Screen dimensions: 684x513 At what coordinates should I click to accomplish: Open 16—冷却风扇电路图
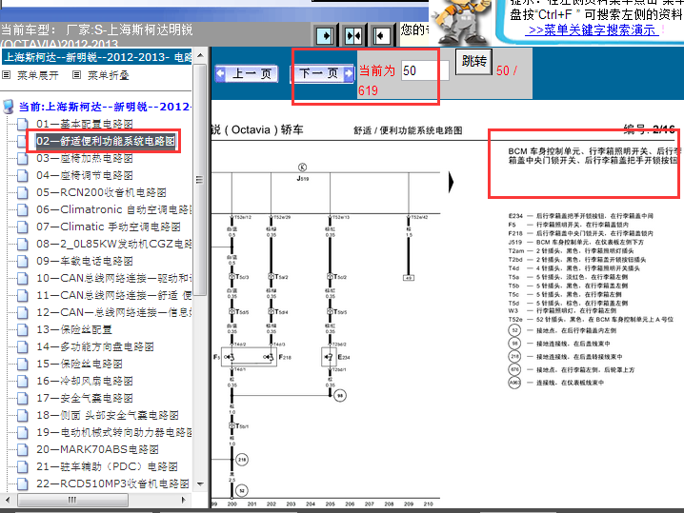tap(85, 381)
